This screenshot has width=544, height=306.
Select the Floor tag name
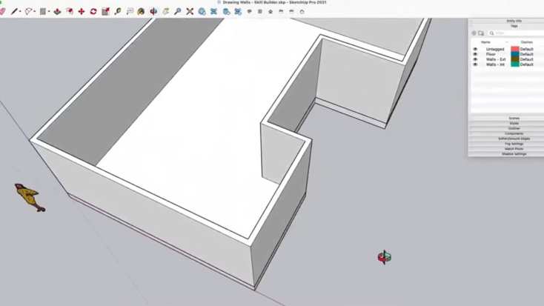coord(491,55)
